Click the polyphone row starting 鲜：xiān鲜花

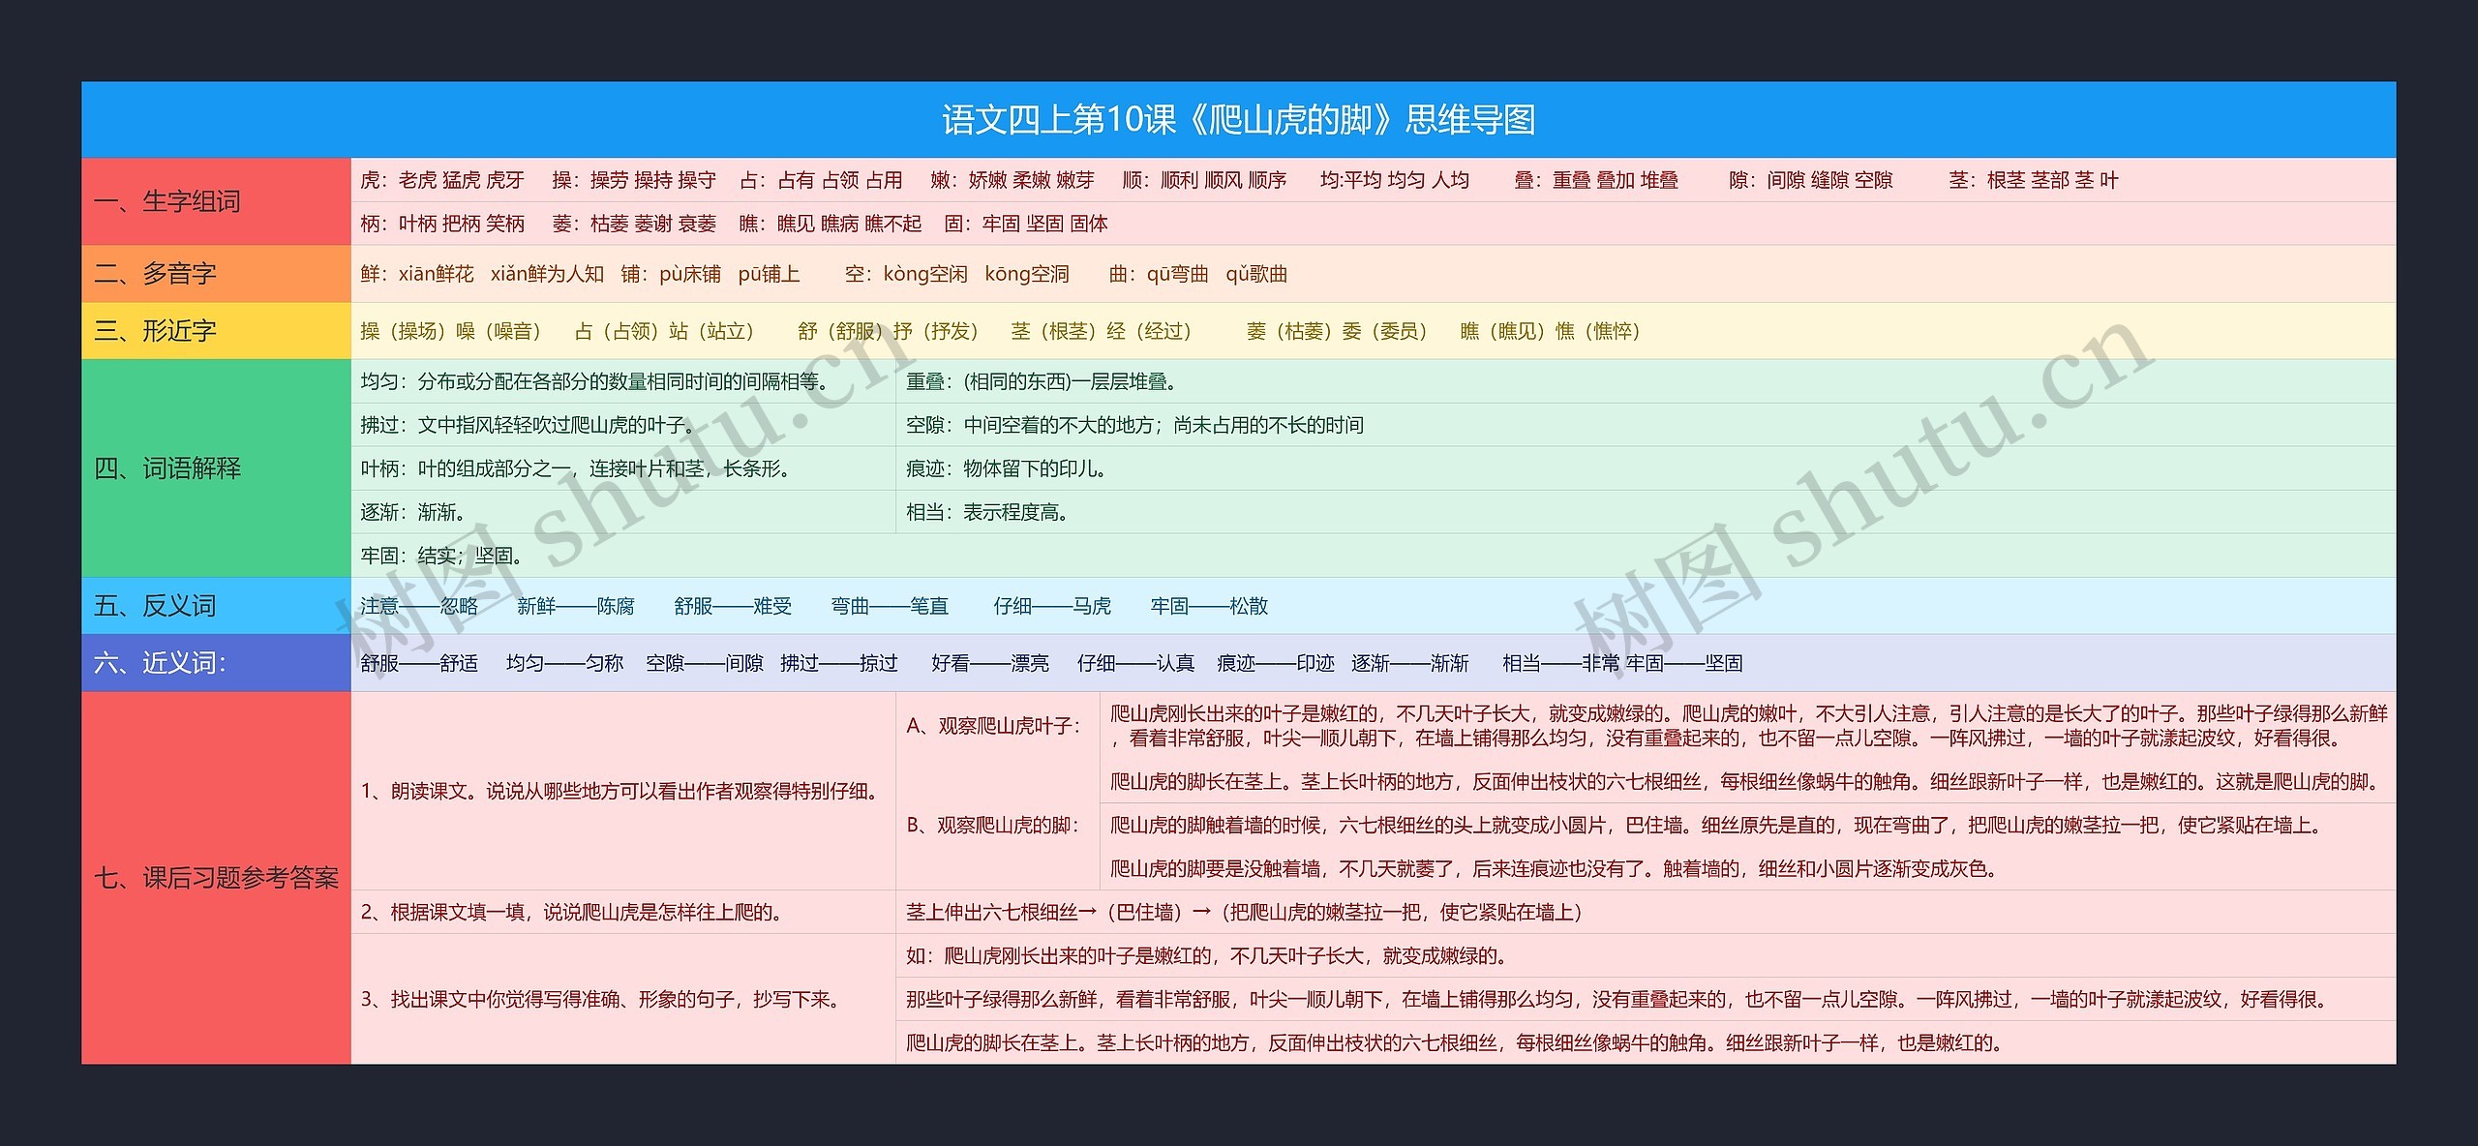[1373, 274]
